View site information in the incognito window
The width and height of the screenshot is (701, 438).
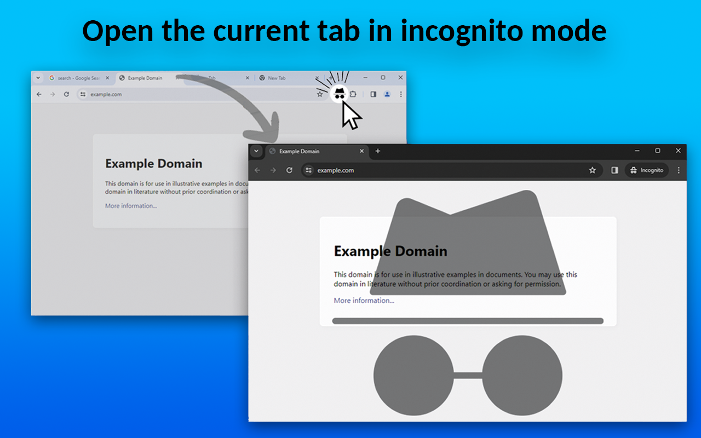coord(308,170)
